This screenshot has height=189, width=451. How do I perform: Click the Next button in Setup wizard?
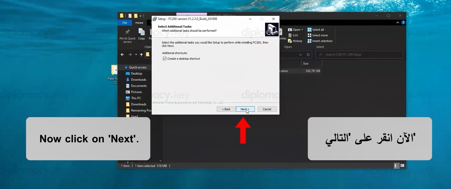245,109
